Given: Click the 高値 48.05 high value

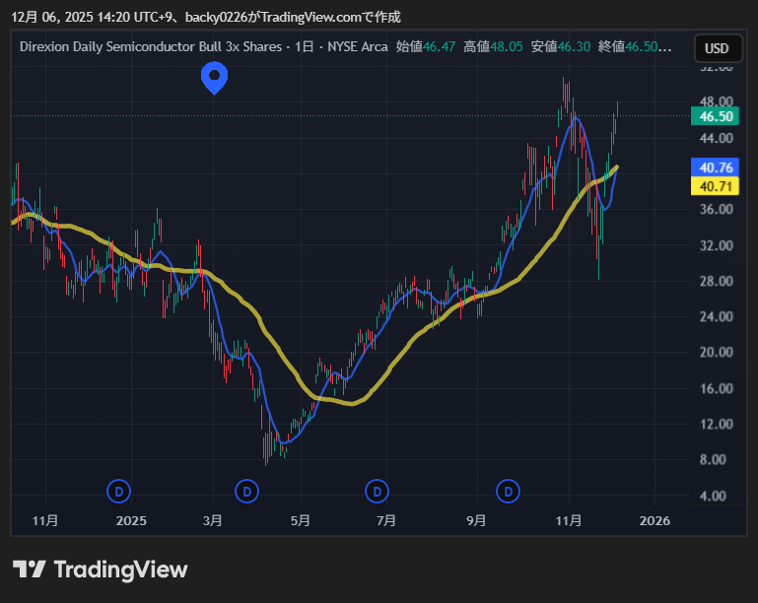Looking at the screenshot, I should click(x=493, y=47).
